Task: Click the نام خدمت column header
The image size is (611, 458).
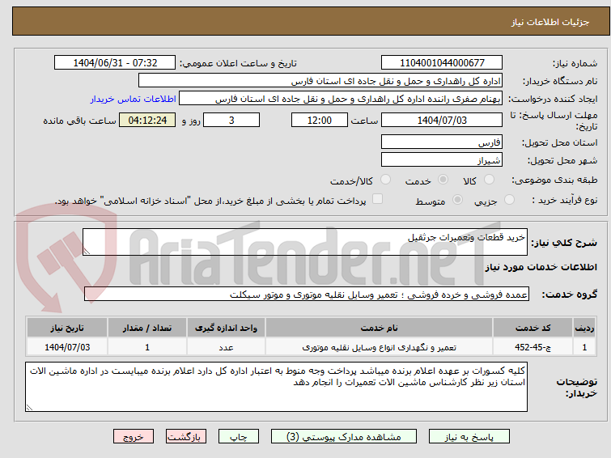Action: 380,328
